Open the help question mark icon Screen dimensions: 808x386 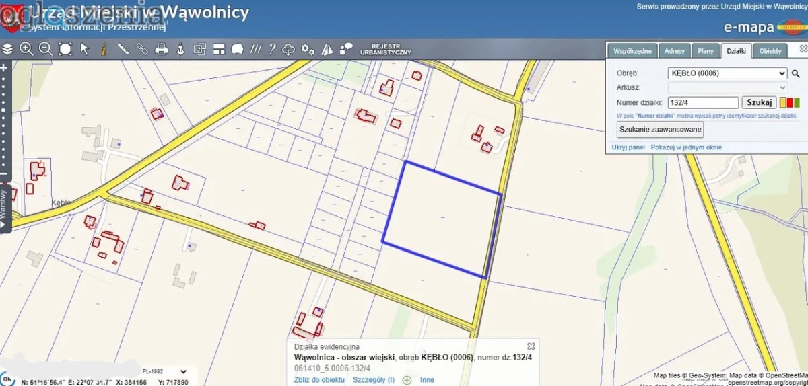(272, 49)
